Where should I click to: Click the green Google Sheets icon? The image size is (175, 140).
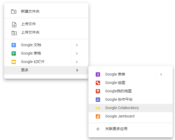pos(14,53)
